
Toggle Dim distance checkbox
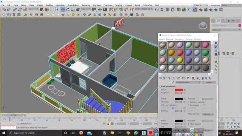189,105
